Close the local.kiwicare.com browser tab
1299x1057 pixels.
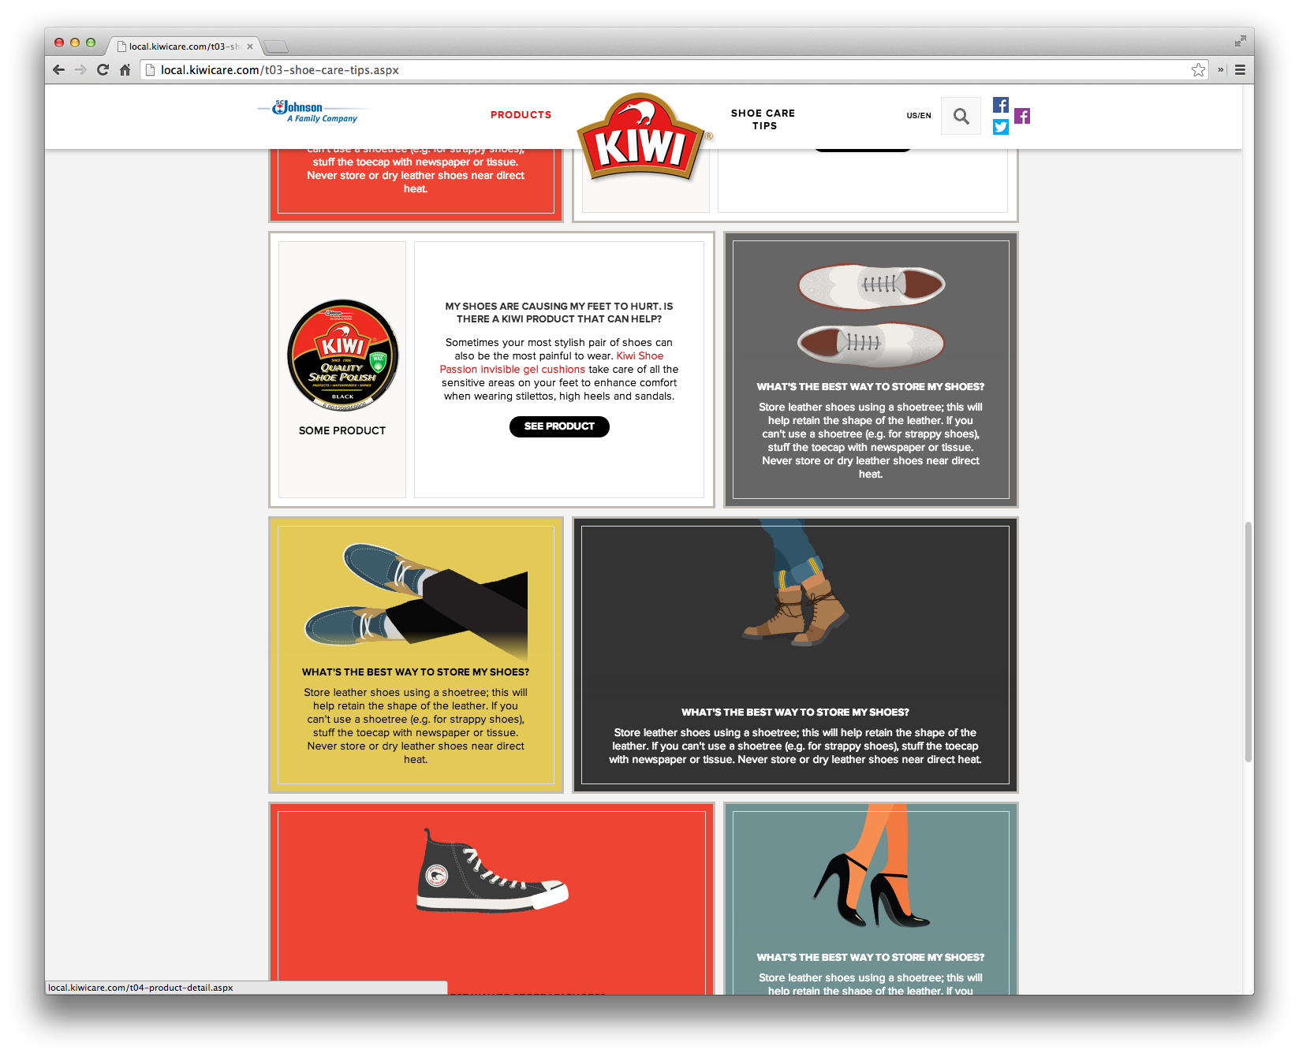click(250, 47)
